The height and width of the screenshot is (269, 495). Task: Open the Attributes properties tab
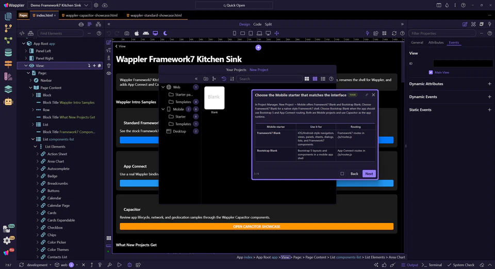pos(436,42)
